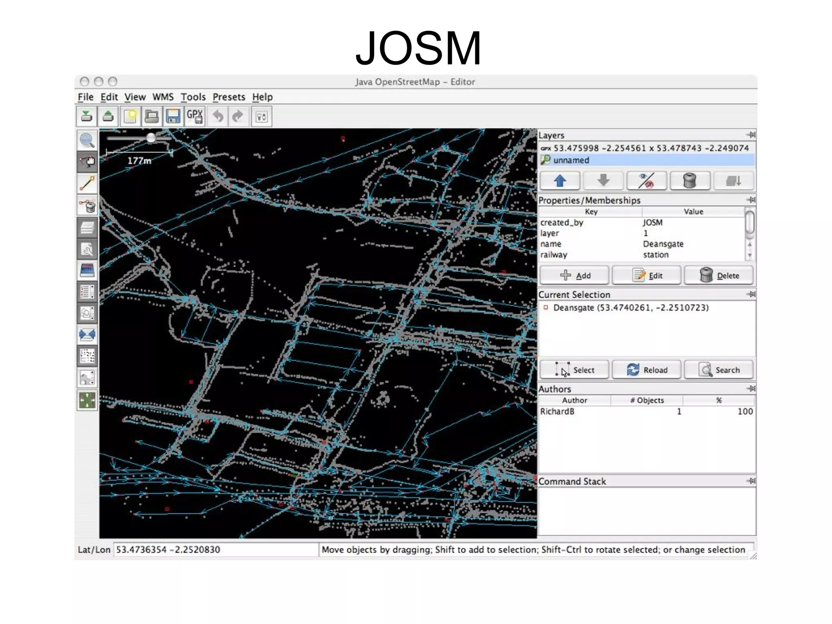Viewport: 832px width, 624px height.
Task: Open preferences with the toggle-switch toolbar icon
Action: pyautogui.click(x=261, y=117)
